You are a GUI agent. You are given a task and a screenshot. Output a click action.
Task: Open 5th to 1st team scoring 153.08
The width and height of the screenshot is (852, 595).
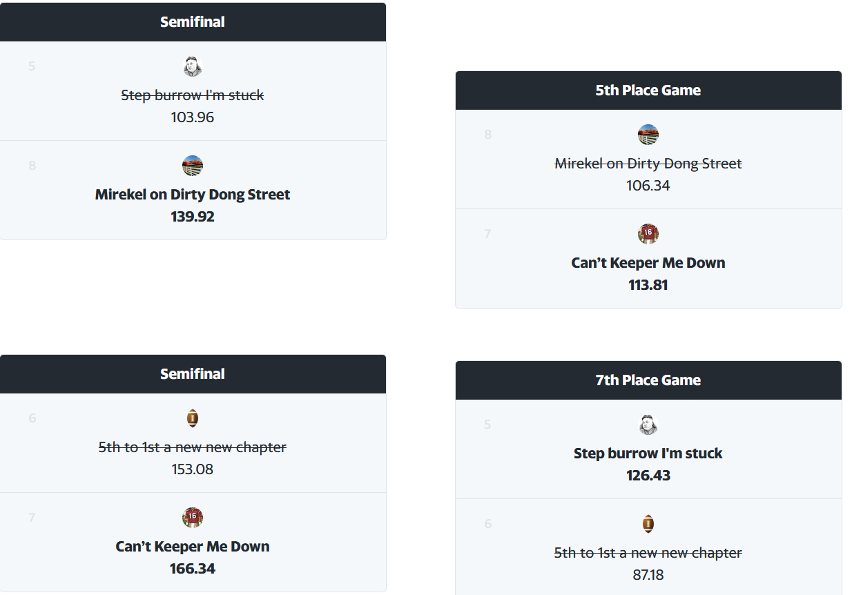193,447
